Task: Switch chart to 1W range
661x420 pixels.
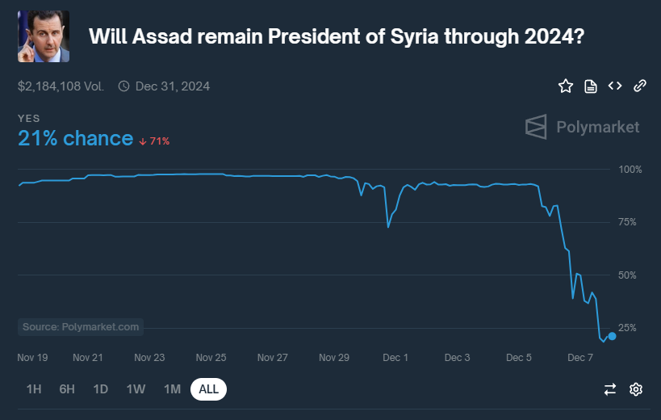Action: click(x=136, y=389)
